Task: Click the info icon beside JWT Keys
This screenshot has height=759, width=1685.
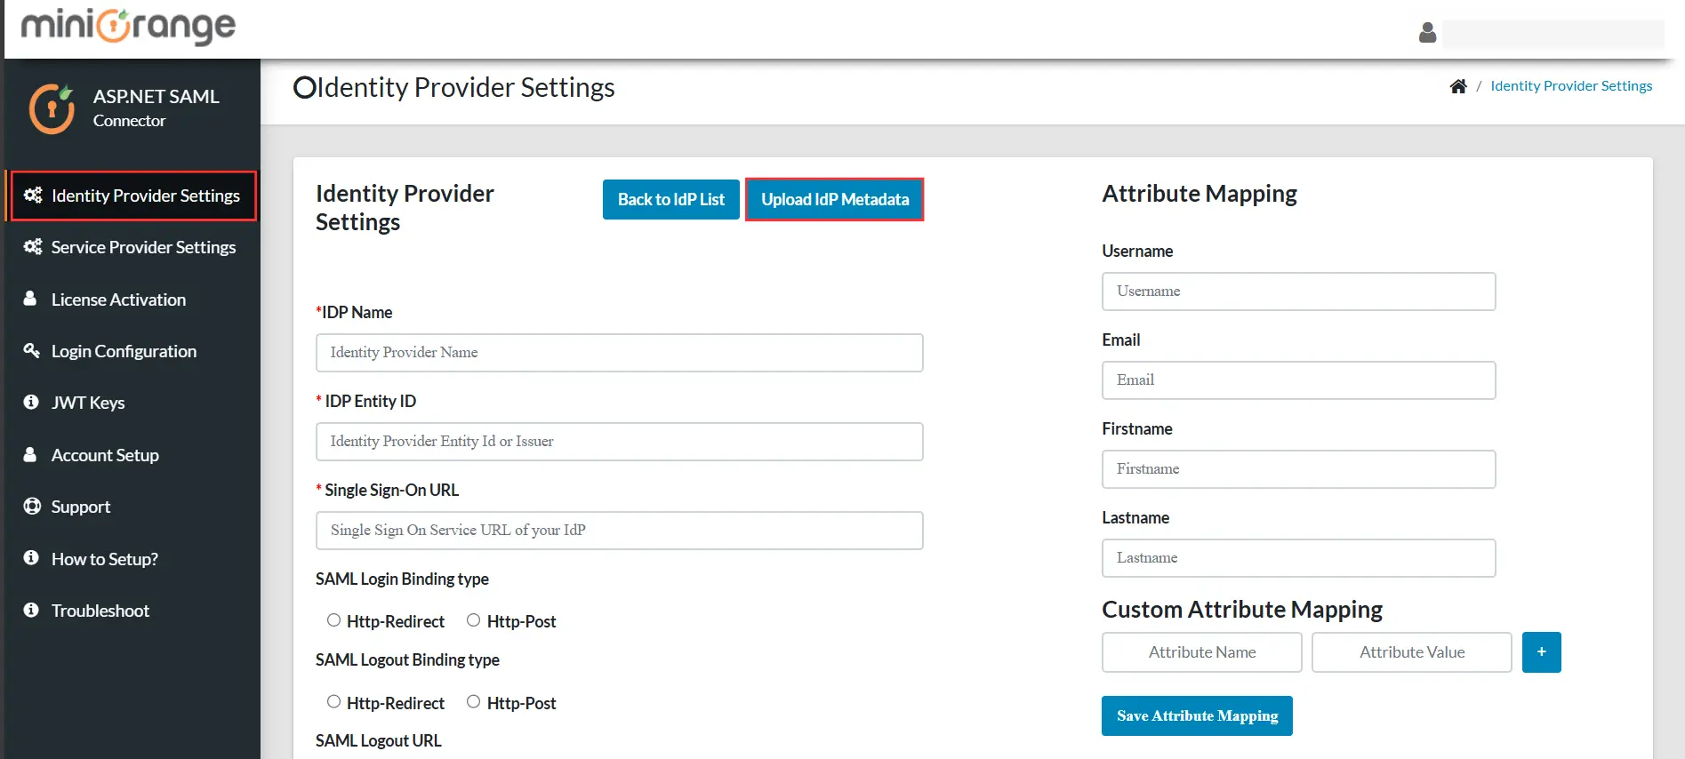Action: [x=31, y=402]
